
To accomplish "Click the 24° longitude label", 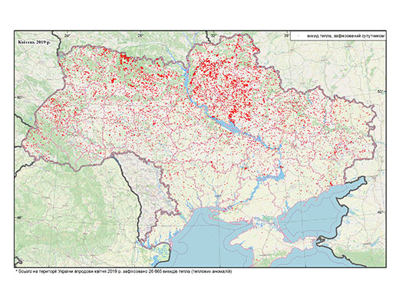I will [68, 35].
